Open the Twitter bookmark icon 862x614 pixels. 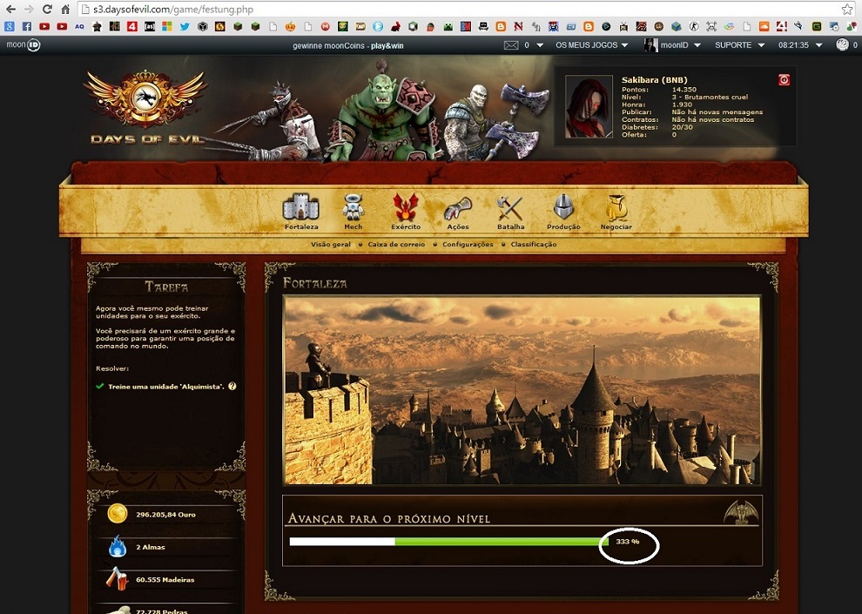tap(185, 26)
